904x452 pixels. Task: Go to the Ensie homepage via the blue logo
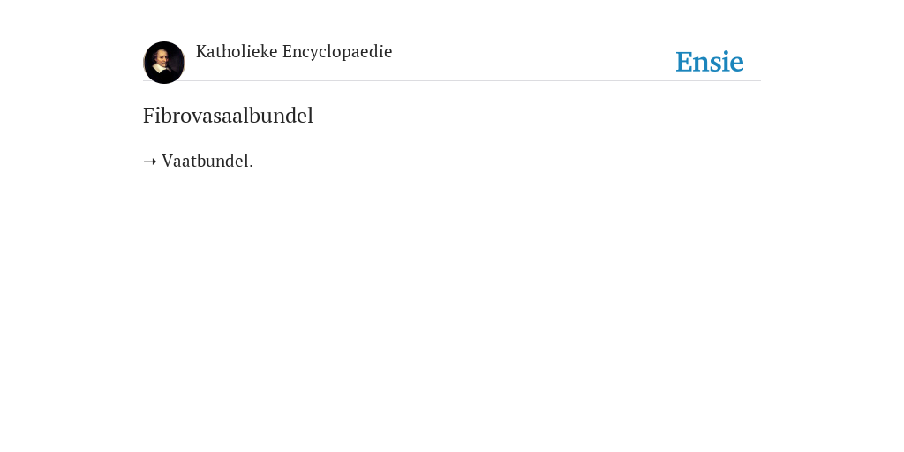click(x=710, y=62)
